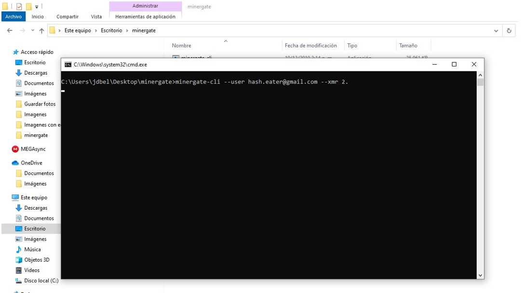Expand the recent locations dropdown arrow
Image resolution: width=524 pixels, height=293 pixels.
[33, 30]
